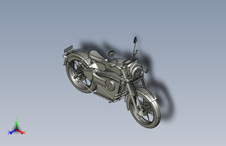The image size is (226, 146).
Task: Select the tall right-side mirror
Action: (135, 40)
